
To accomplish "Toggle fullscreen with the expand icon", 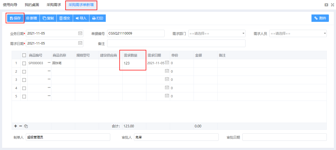I will [332, 5].
